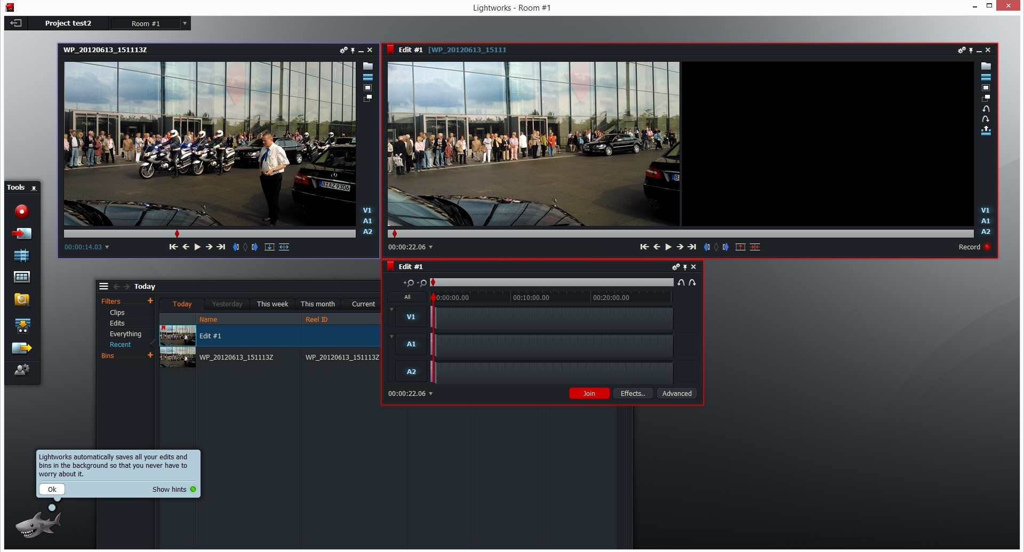Switch to the Current tab
Viewport: 1024px width, 552px height.
click(363, 304)
